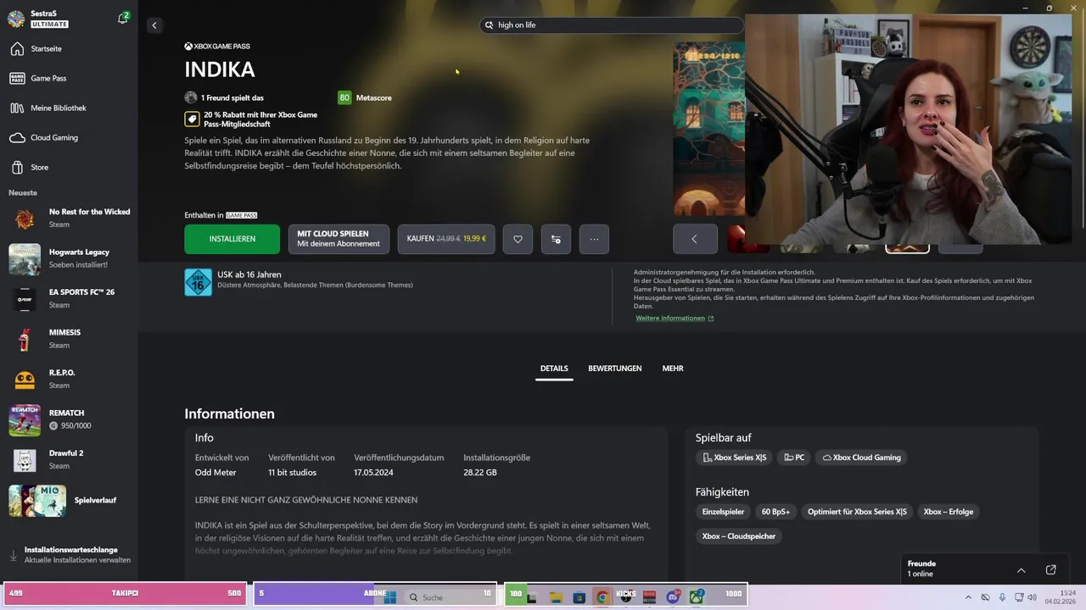Open No Rest for the Wicked from recents
1086x610 pixels.
pyautogui.click(x=69, y=219)
